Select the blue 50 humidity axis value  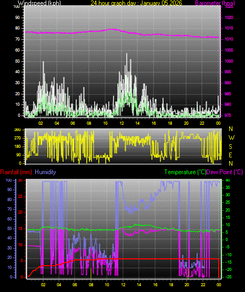click(9, 228)
